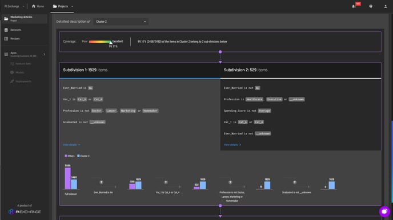Click the Cluster 2 blue legend swatch
This screenshot has width=393, height=220.
(x=78, y=156)
